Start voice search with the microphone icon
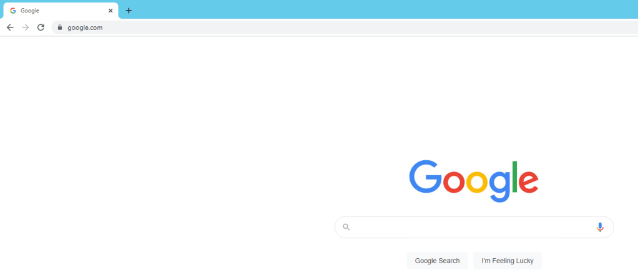The width and height of the screenshot is (638, 275). point(600,227)
